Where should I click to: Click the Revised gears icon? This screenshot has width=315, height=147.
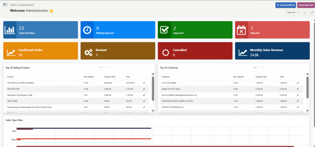point(88,52)
